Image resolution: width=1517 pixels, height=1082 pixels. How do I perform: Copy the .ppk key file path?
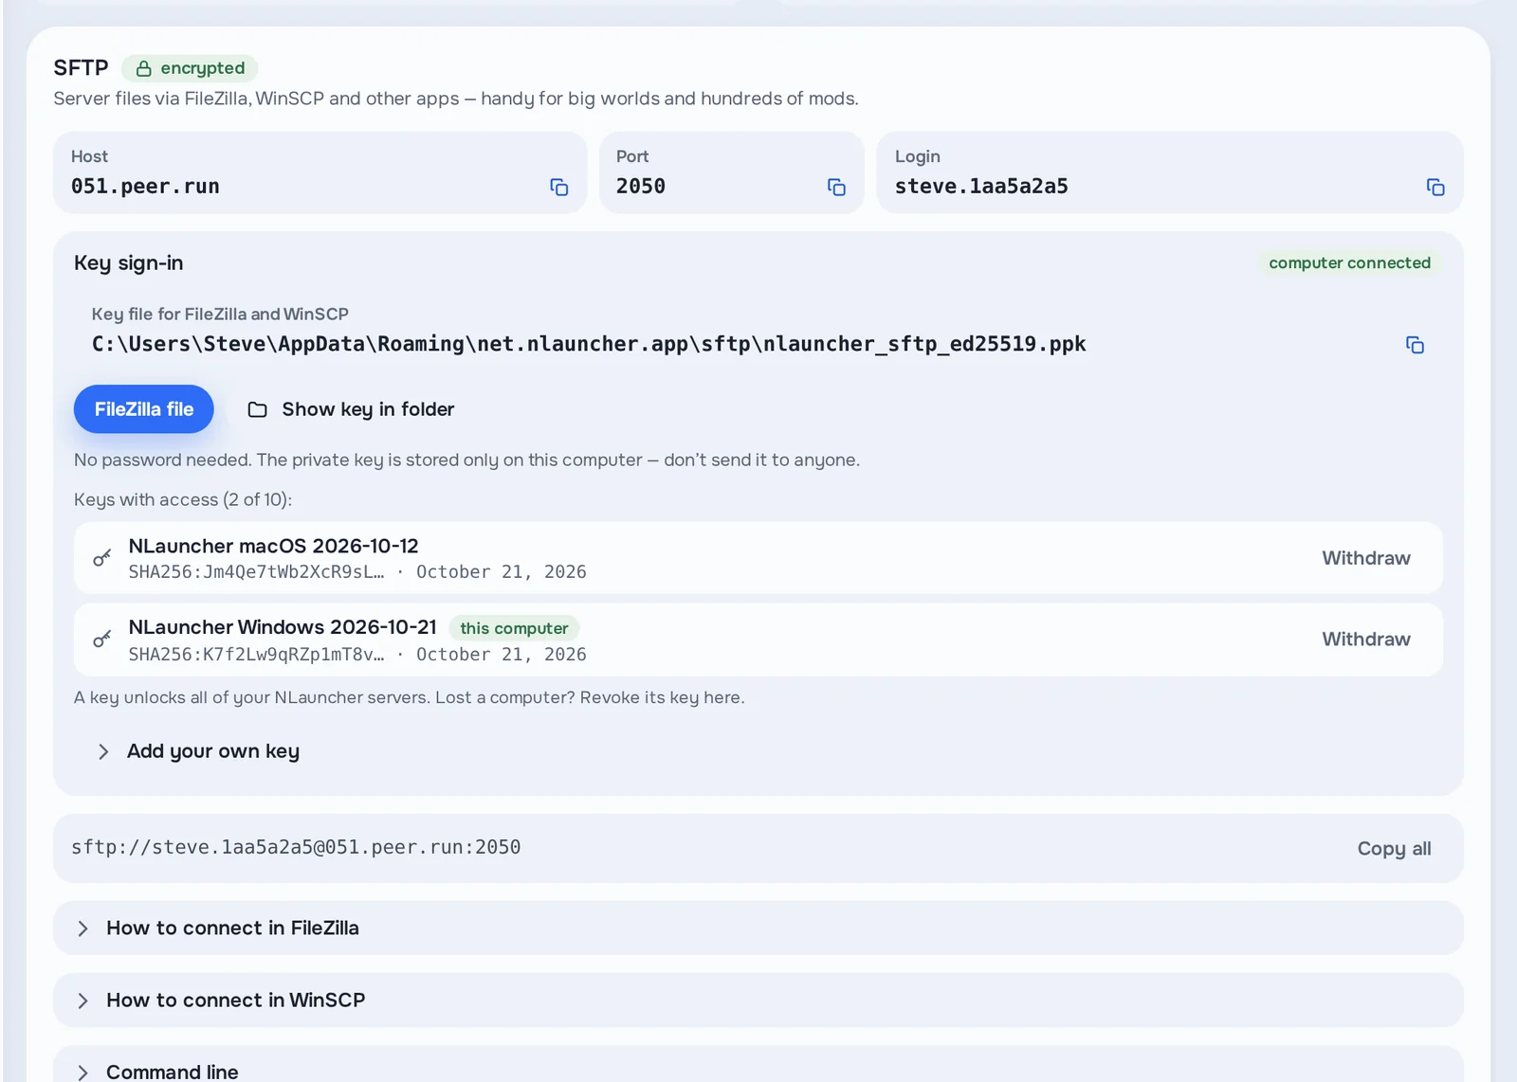click(1415, 345)
